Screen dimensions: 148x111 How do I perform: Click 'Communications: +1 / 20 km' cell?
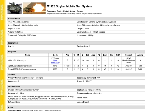click(x=110, y=93)
